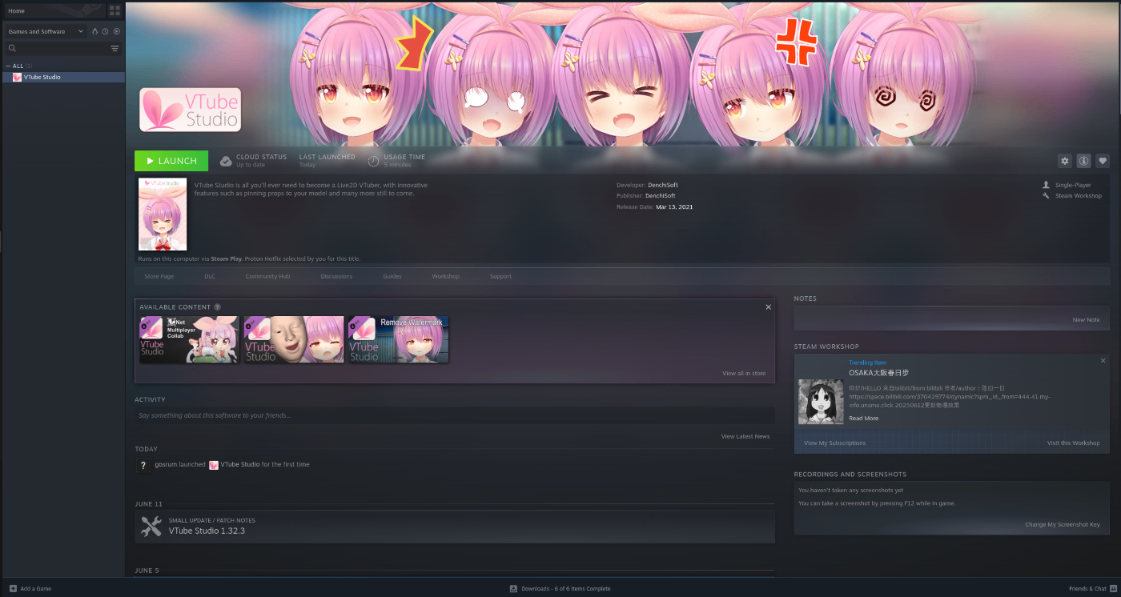Open the Available Content help question mark
This screenshot has height=597, width=1121.
click(x=218, y=307)
